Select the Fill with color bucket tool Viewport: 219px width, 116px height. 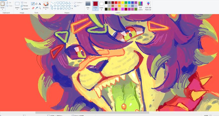(x=36, y=4)
